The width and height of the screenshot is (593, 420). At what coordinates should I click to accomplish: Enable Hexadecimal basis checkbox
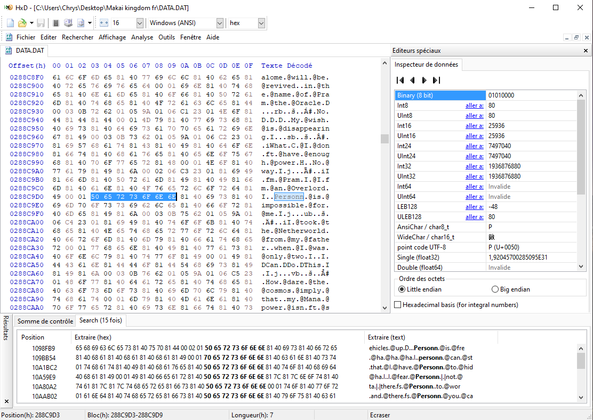398,305
